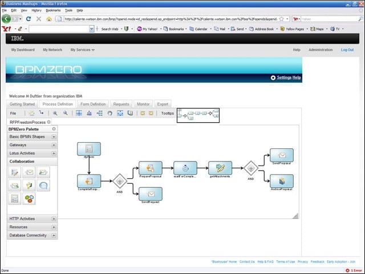Reload the page with the refresh icon
365x274 pixels.
pos(29,19)
